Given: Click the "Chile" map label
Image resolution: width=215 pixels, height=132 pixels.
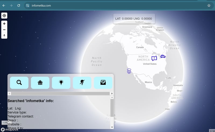Looking at the screenshot, I should [x=167, y=109].
